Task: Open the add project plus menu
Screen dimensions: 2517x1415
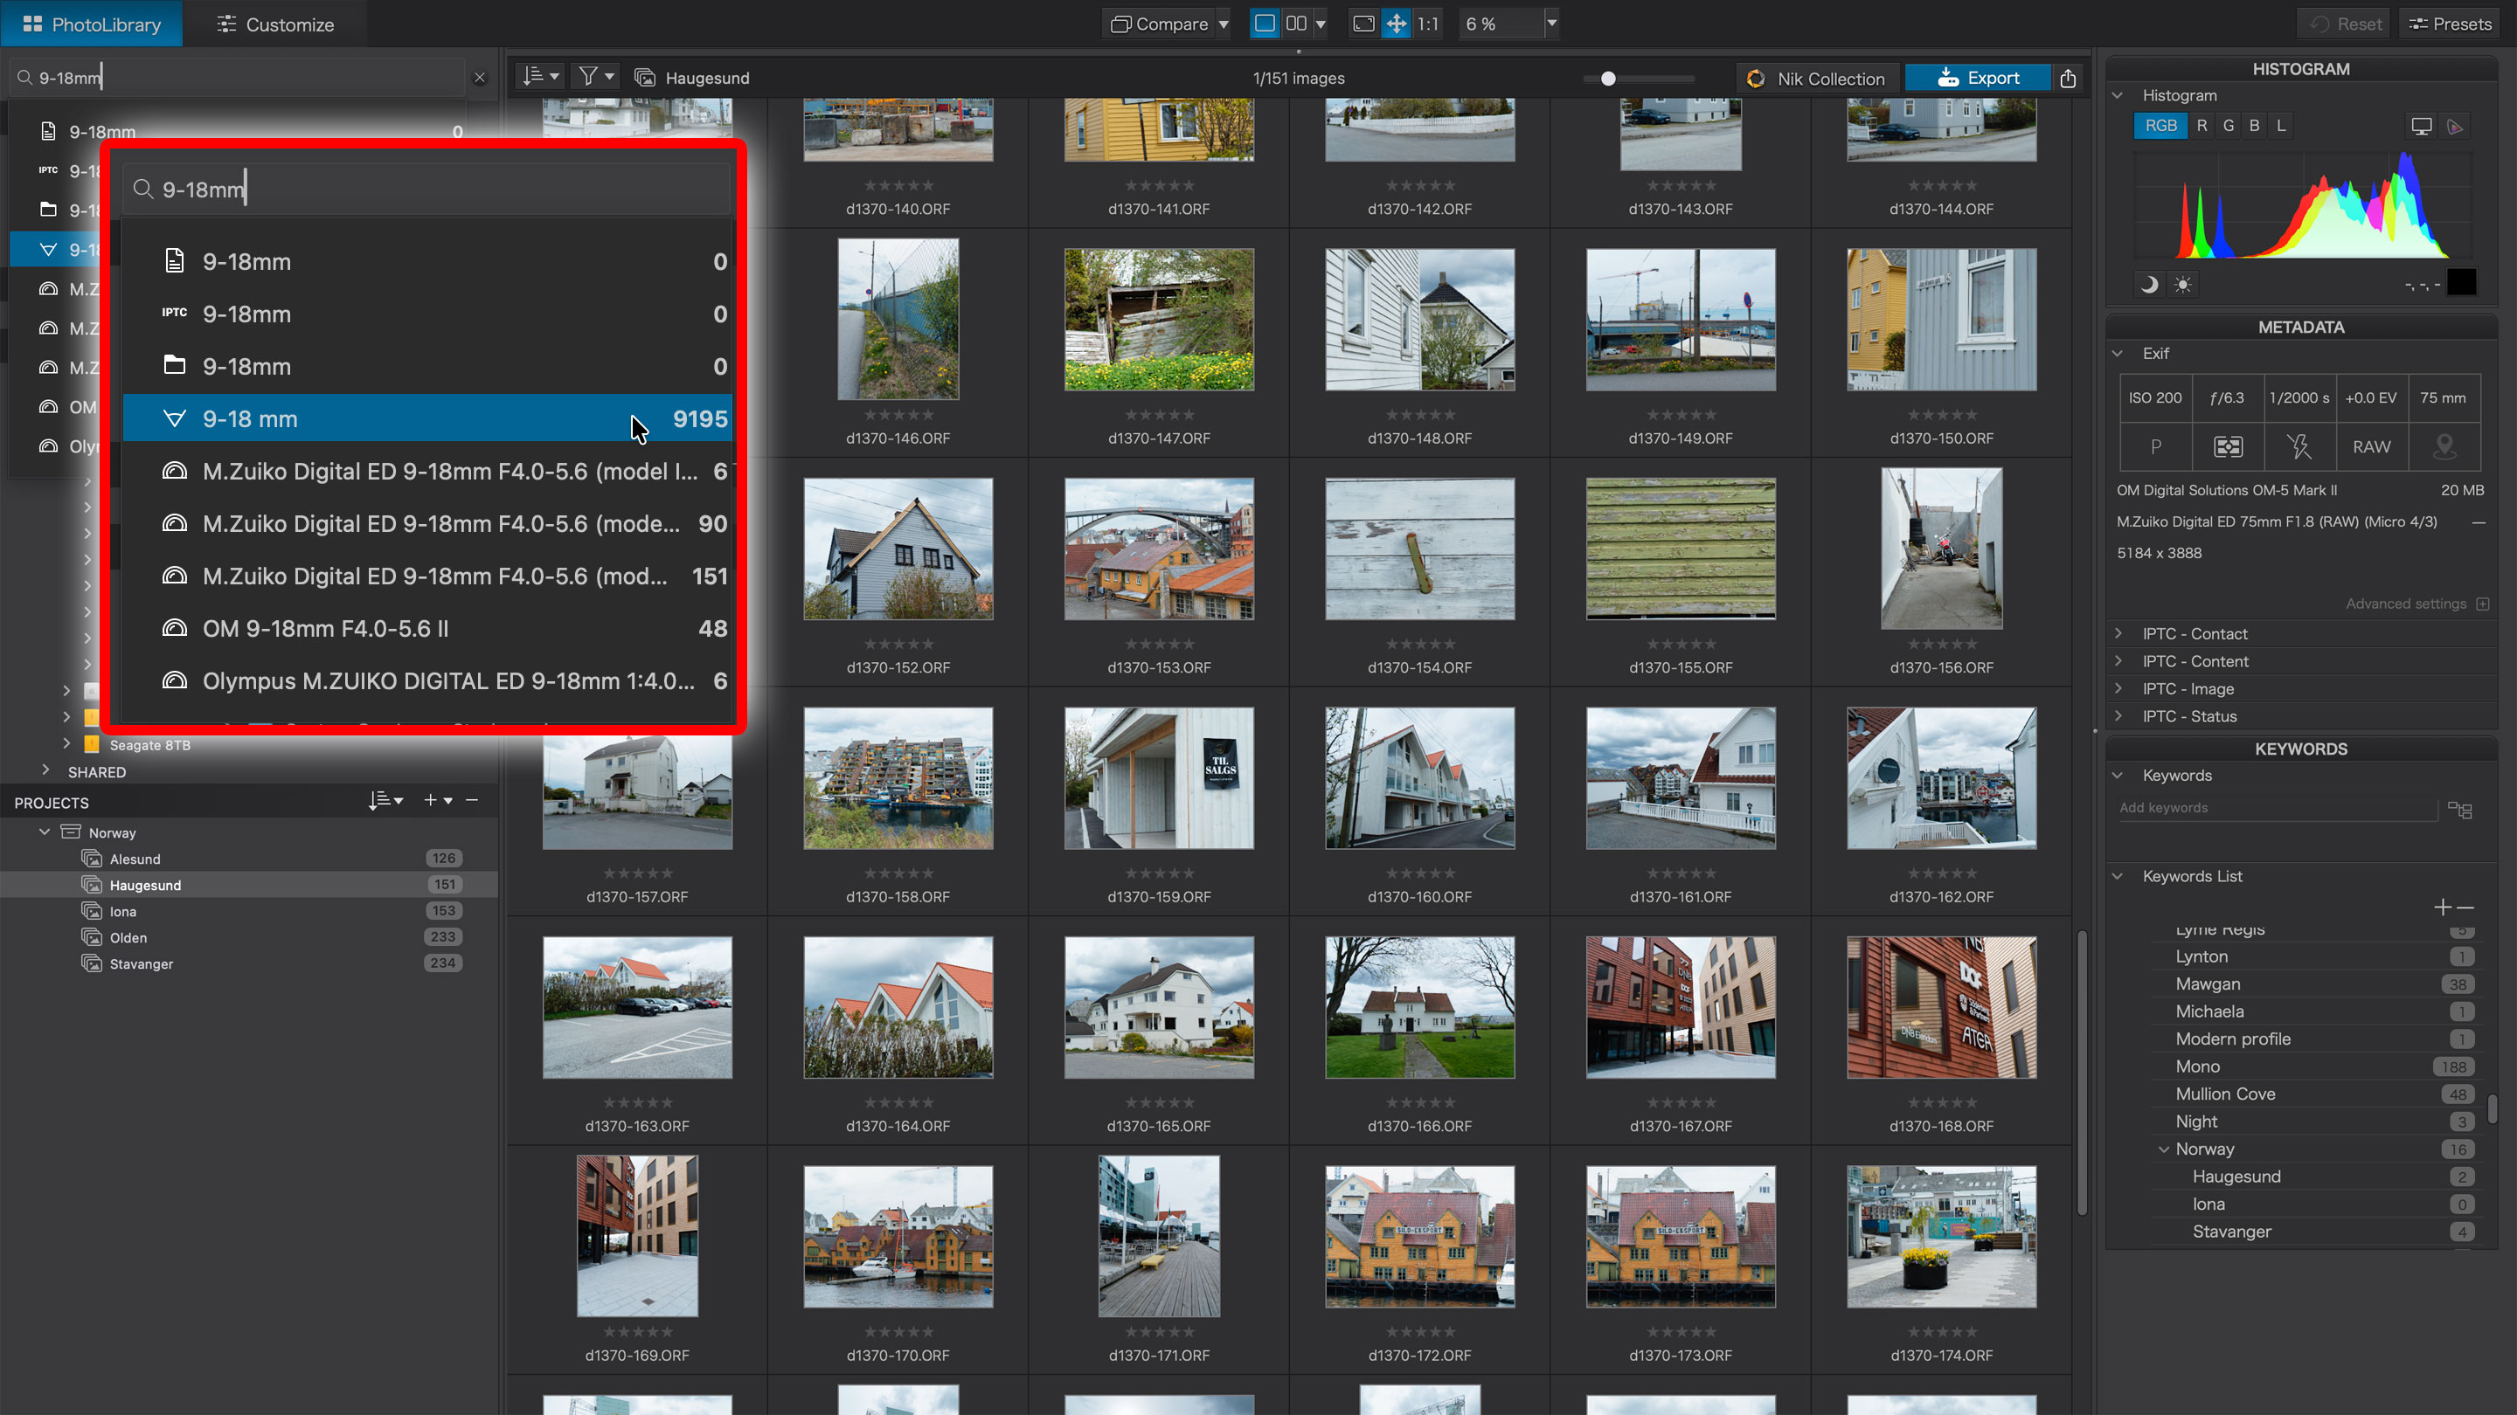Action: coord(438,801)
